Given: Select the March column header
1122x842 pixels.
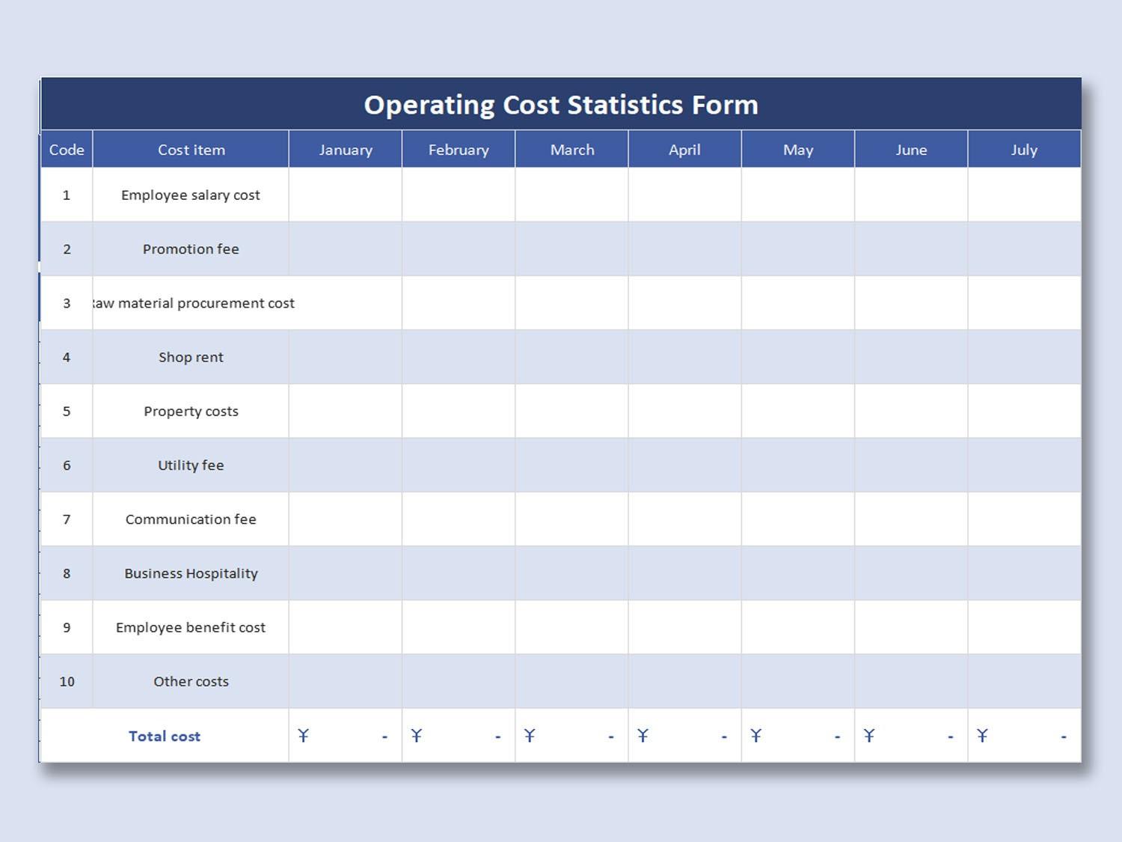Looking at the screenshot, I should point(572,150).
